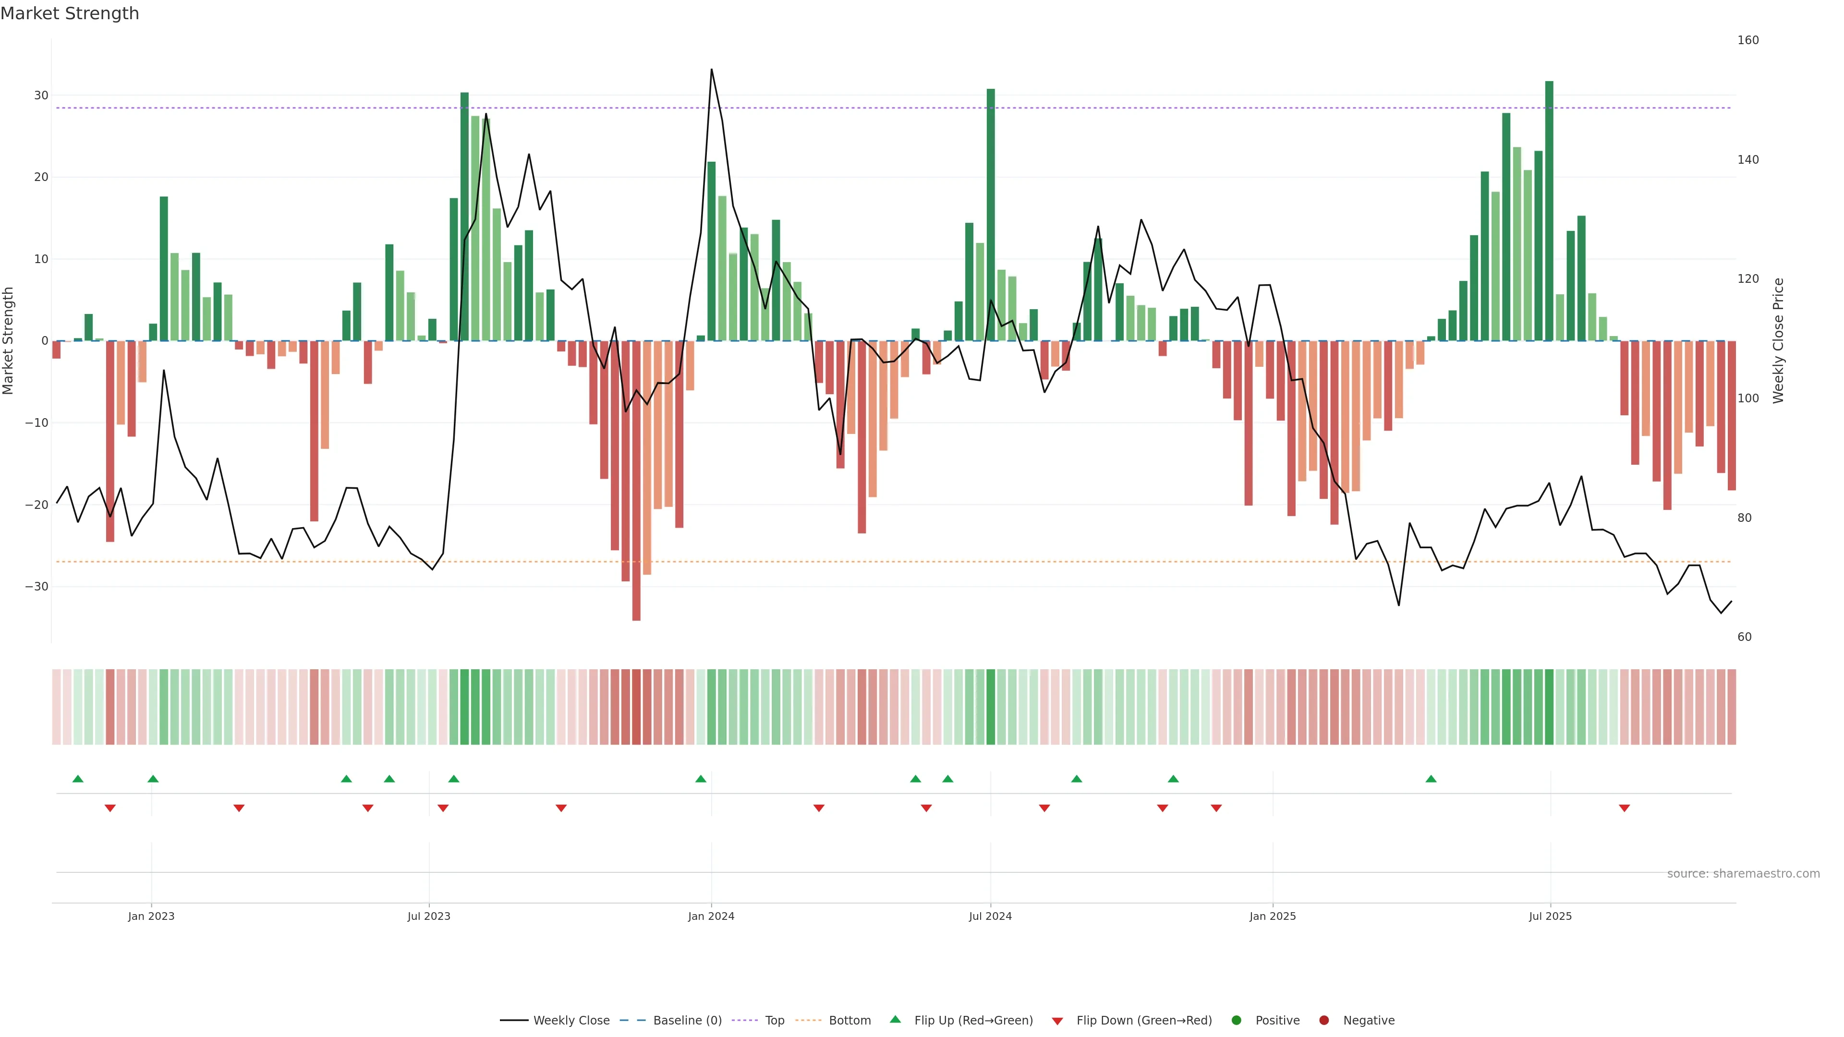Image resolution: width=1844 pixels, height=1037 pixels.
Task: Click the flip-up triangle nearest Jan 2024
Action: pos(701,779)
